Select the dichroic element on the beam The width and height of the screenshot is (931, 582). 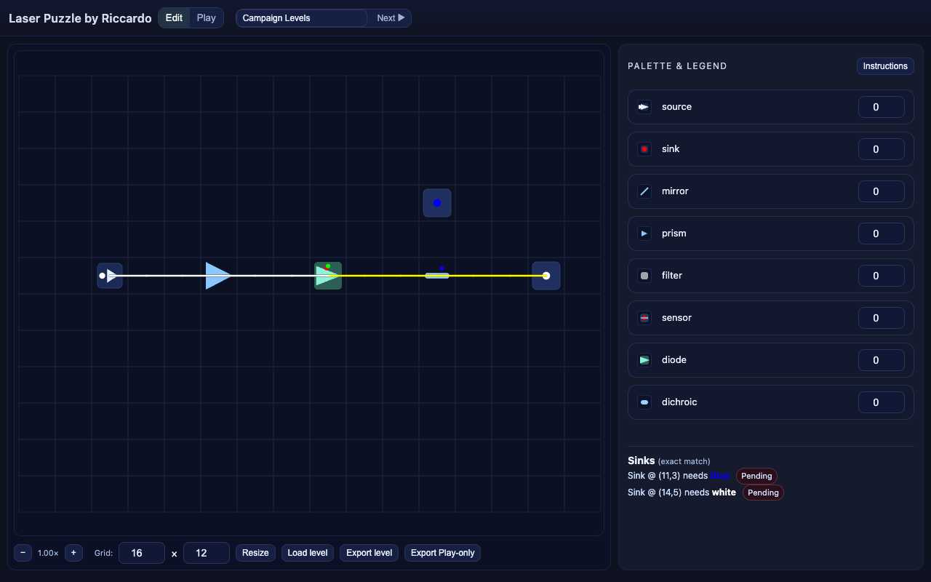click(x=437, y=276)
